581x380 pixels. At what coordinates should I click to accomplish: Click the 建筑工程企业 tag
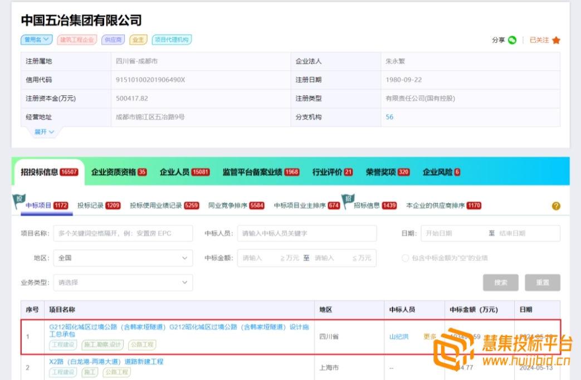coord(77,40)
